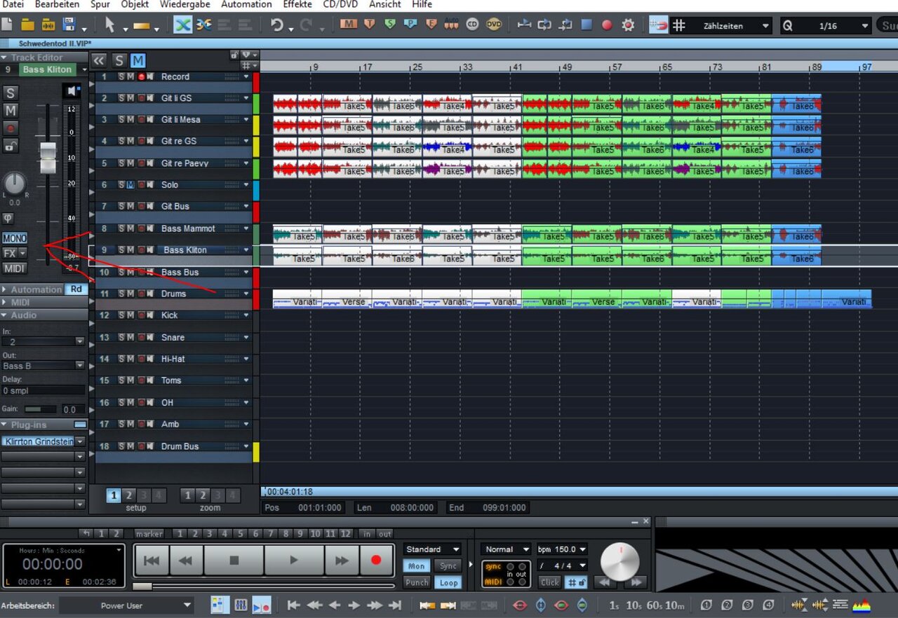Toggle Sync button in transport panel
Image resolution: width=898 pixels, height=618 pixels.
point(448,566)
